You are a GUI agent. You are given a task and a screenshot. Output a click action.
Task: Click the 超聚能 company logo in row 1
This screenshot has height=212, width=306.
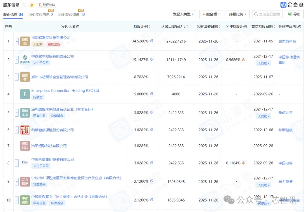click(25, 41)
